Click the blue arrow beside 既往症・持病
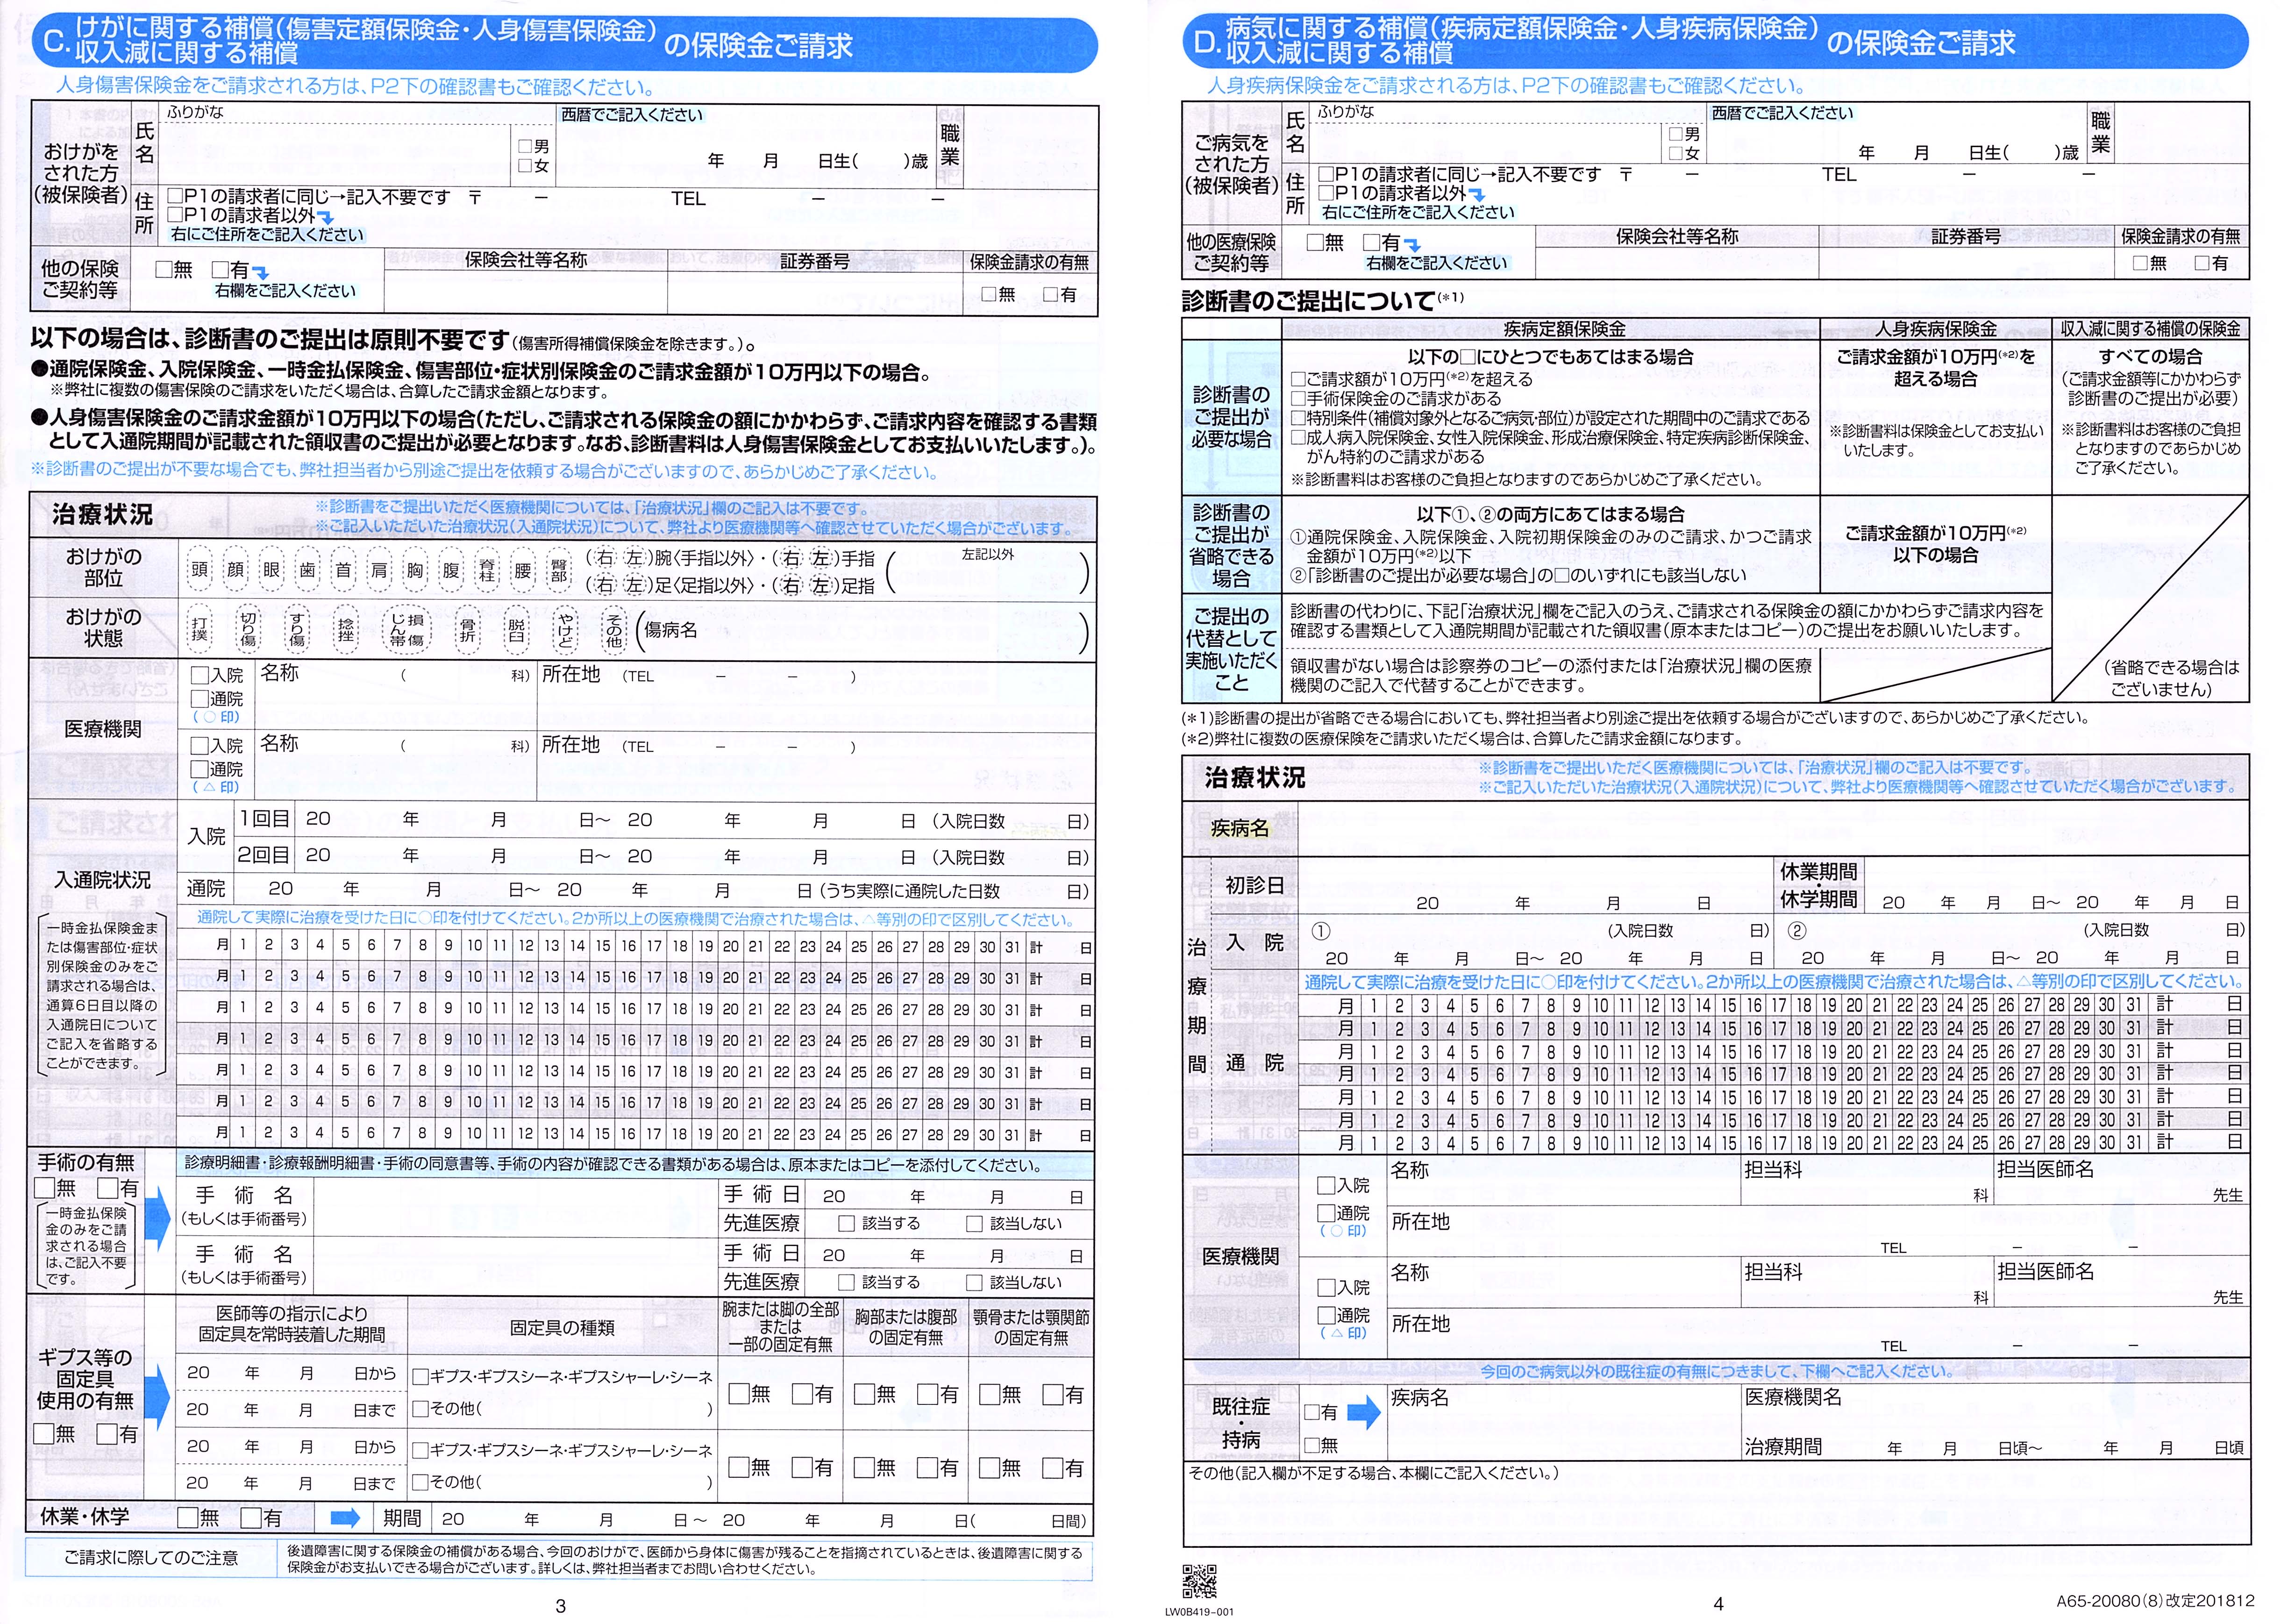The image size is (2295, 1624). point(1364,1413)
